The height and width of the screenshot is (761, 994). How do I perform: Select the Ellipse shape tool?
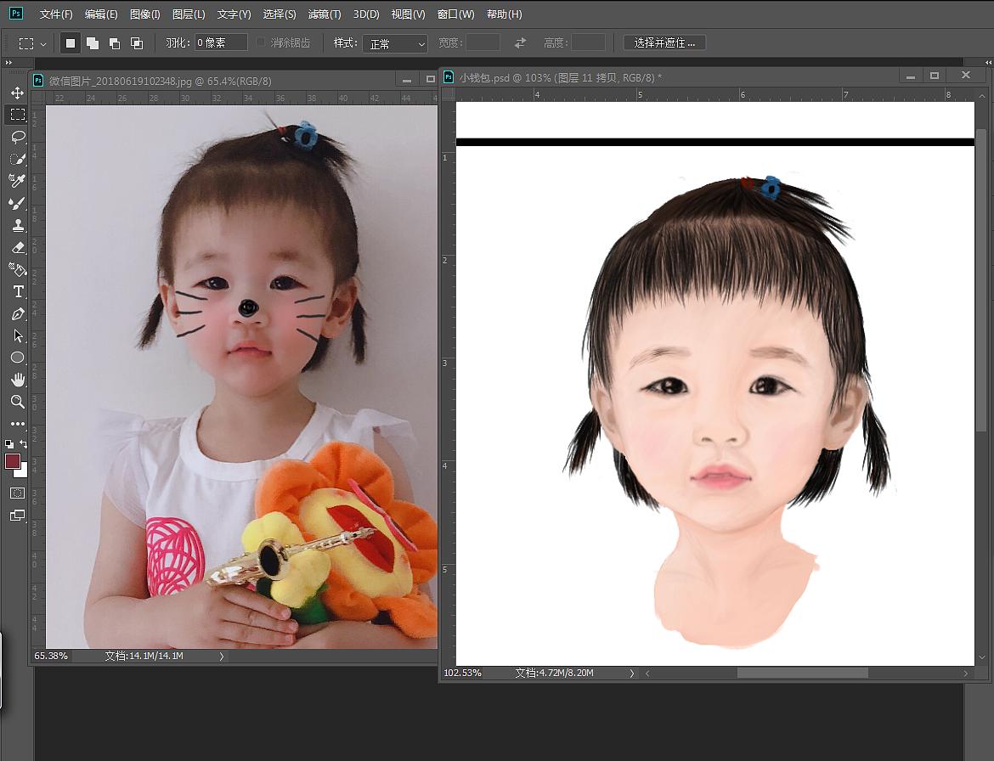click(x=17, y=358)
